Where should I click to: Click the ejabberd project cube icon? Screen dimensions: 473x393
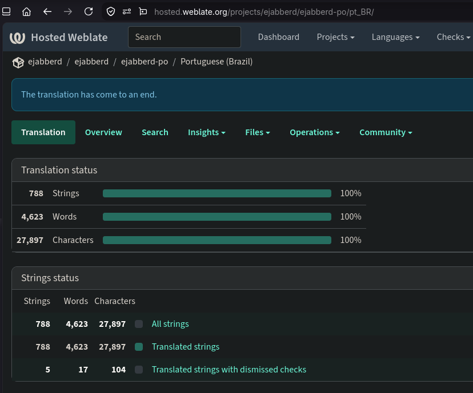tap(18, 62)
